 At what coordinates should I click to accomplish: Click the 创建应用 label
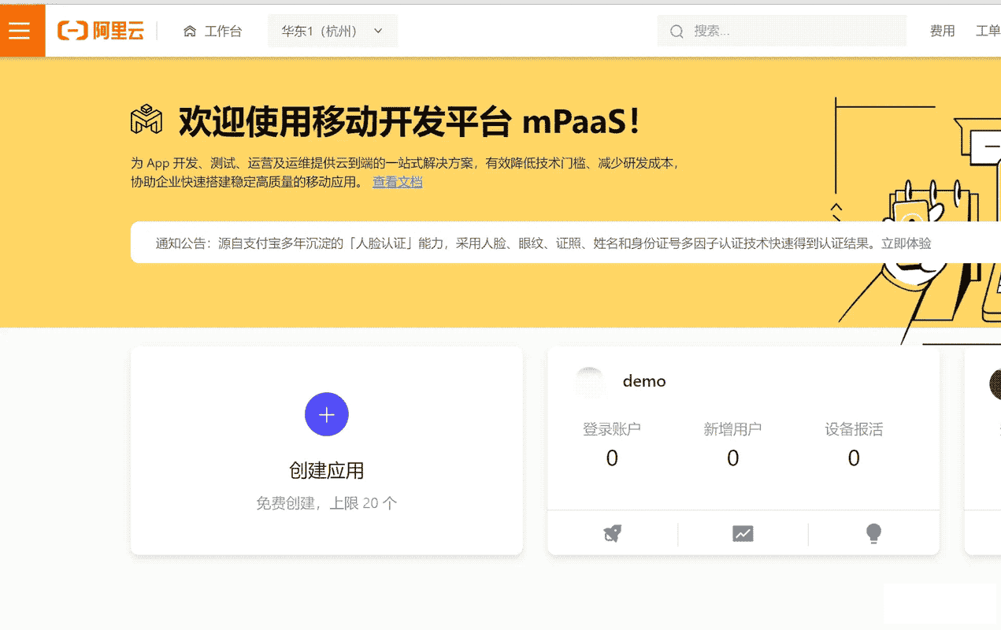click(x=327, y=471)
